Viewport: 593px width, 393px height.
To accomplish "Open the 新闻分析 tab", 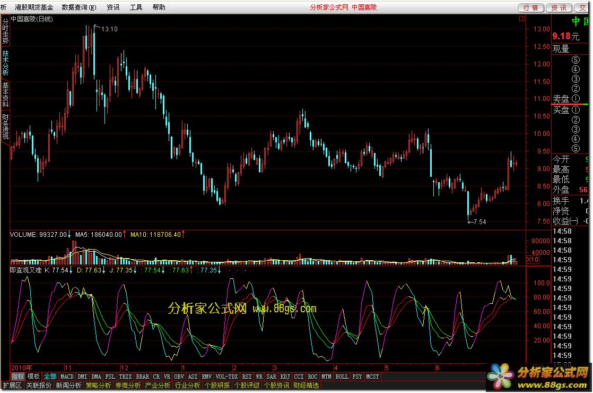I will coord(68,386).
